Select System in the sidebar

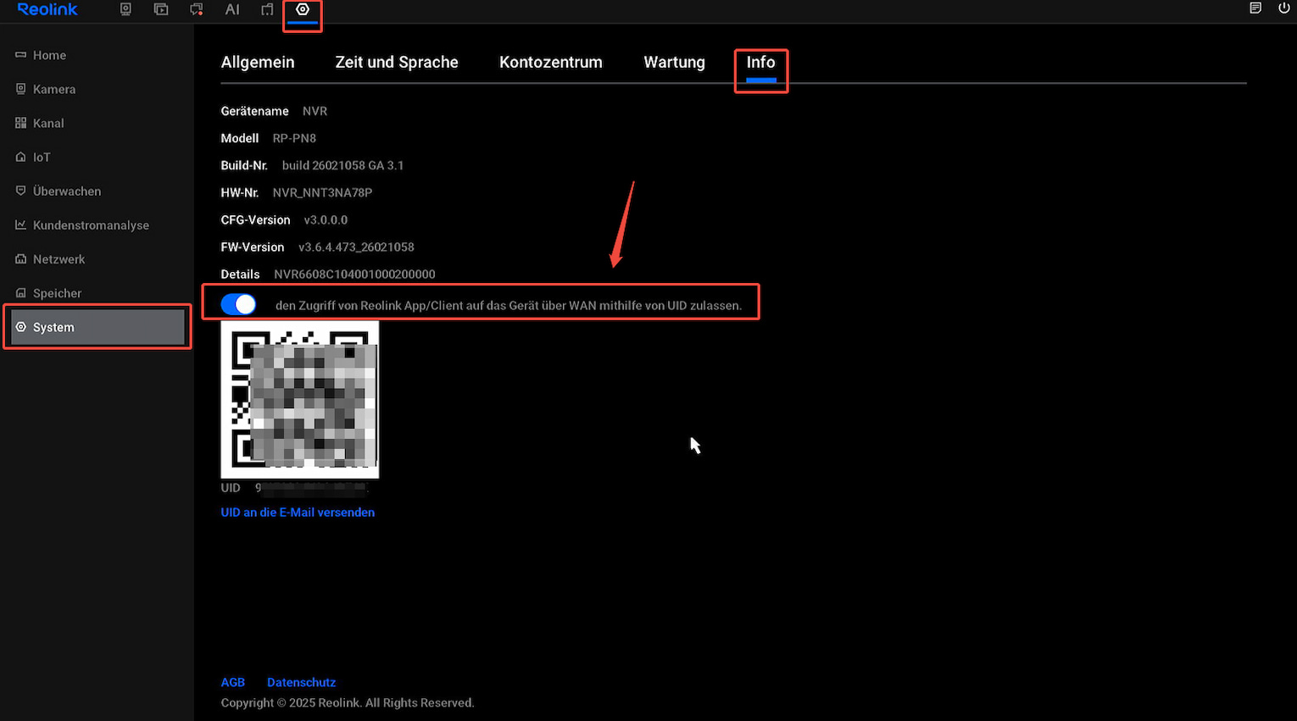click(x=97, y=327)
